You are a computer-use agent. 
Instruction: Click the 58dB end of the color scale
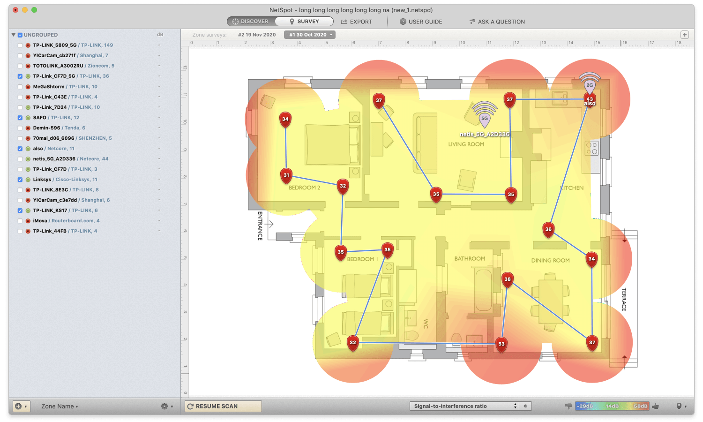pos(640,406)
